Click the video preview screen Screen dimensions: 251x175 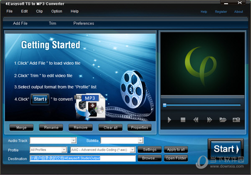pyautogui.click(x=202, y=64)
